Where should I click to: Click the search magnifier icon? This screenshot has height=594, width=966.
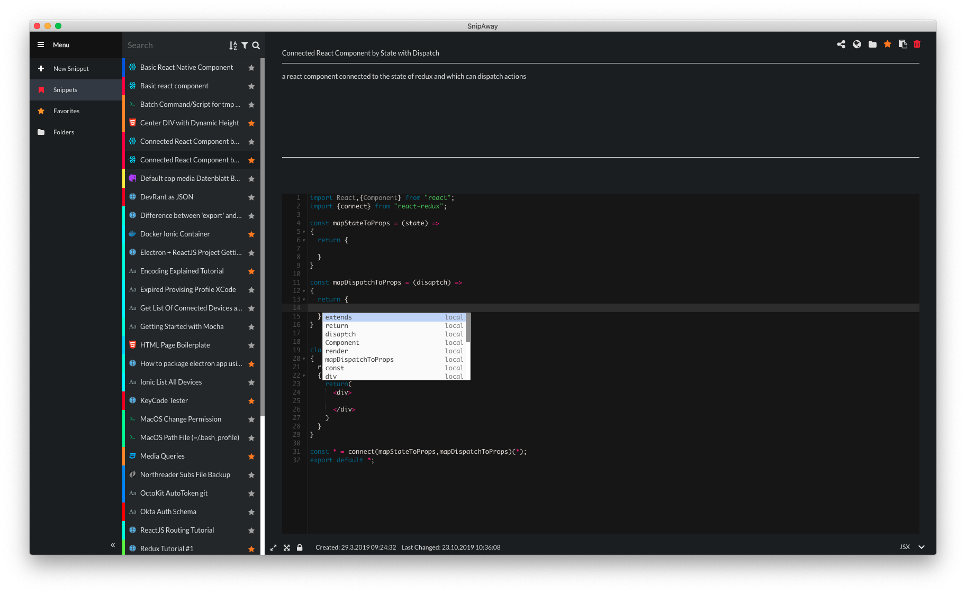point(256,45)
